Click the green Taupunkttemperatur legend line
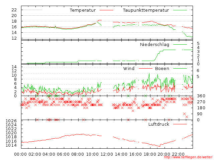This screenshot has width=214, height=160. pos(180,10)
